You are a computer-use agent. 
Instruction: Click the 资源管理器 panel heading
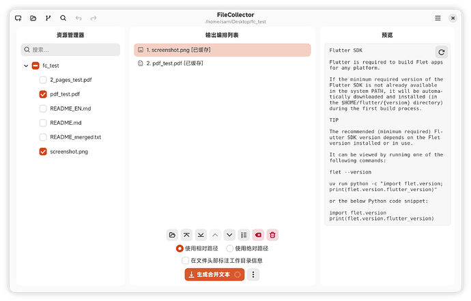tap(70, 35)
